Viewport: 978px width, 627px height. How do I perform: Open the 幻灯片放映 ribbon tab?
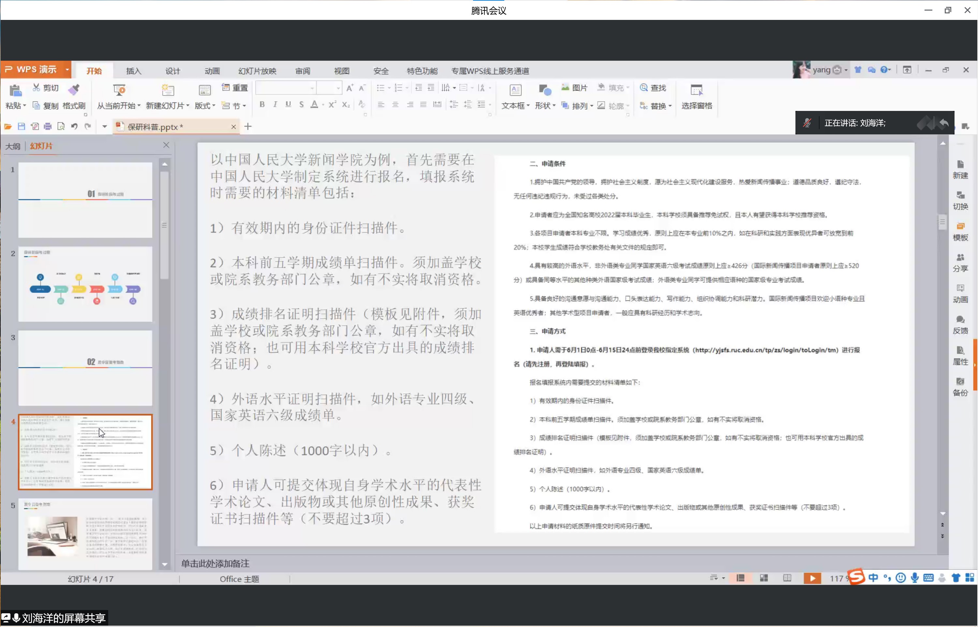pyautogui.click(x=257, y=71)
